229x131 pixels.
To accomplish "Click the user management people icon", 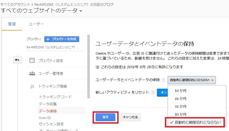I will [32, 73].
